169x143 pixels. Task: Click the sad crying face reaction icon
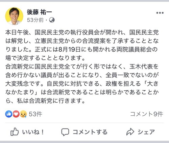coord(23,114)
